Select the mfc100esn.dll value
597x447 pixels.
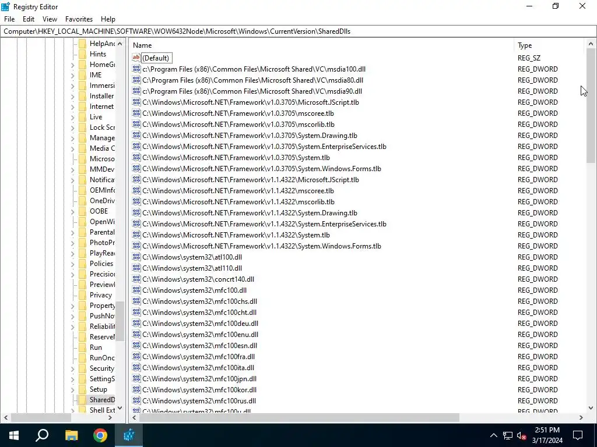(x=200, y=345)
